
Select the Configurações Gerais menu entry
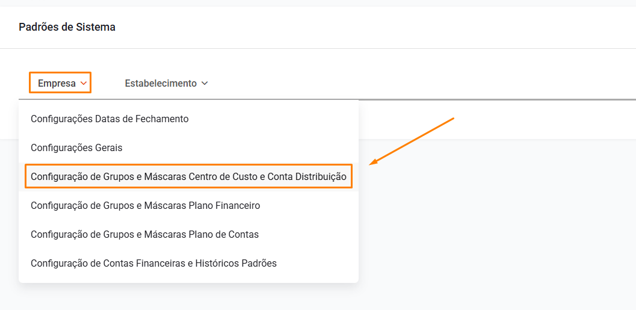(76, 147)
